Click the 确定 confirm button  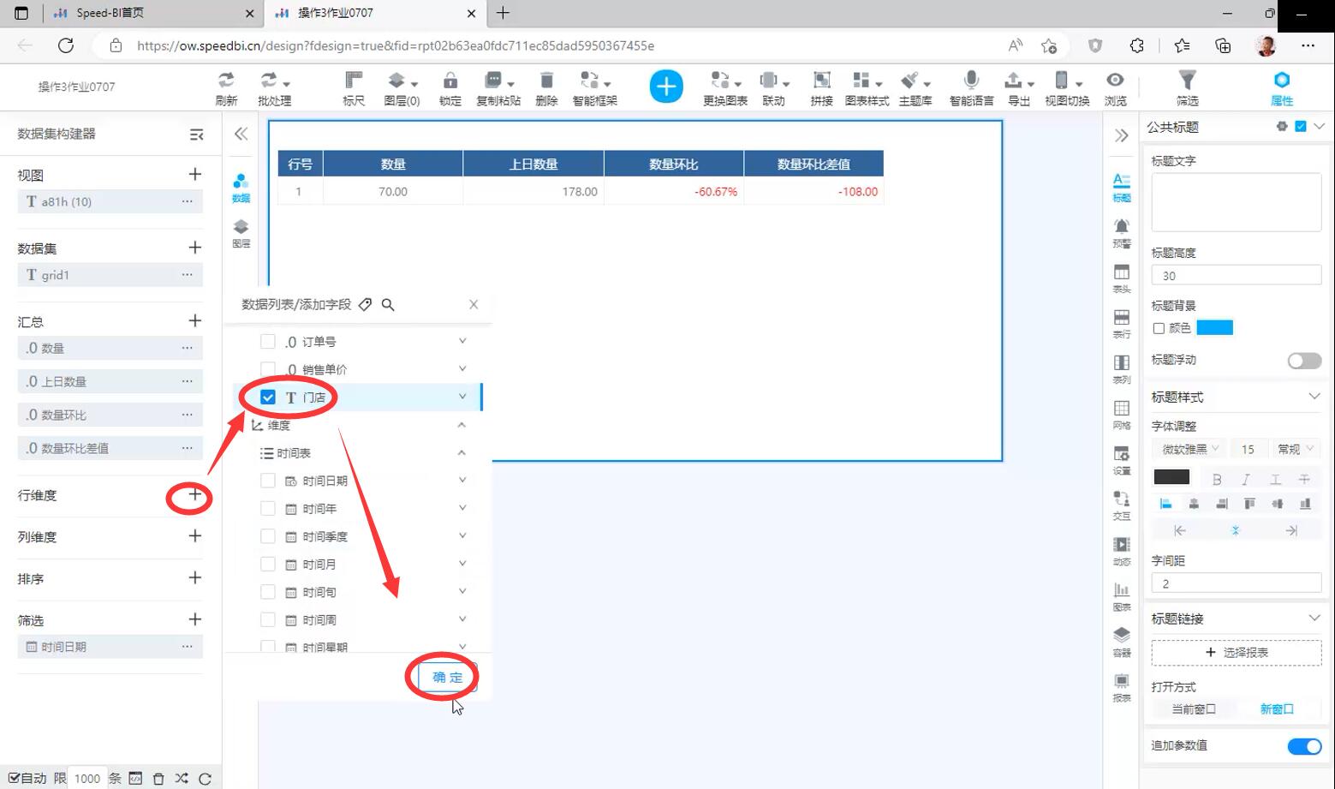(447, 677)
